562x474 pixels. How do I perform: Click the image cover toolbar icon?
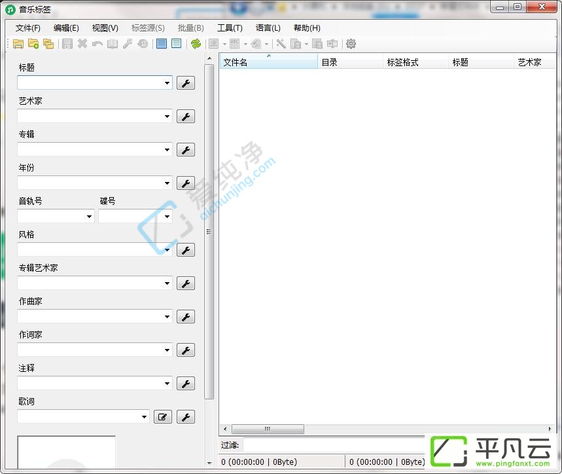point(214,44)
